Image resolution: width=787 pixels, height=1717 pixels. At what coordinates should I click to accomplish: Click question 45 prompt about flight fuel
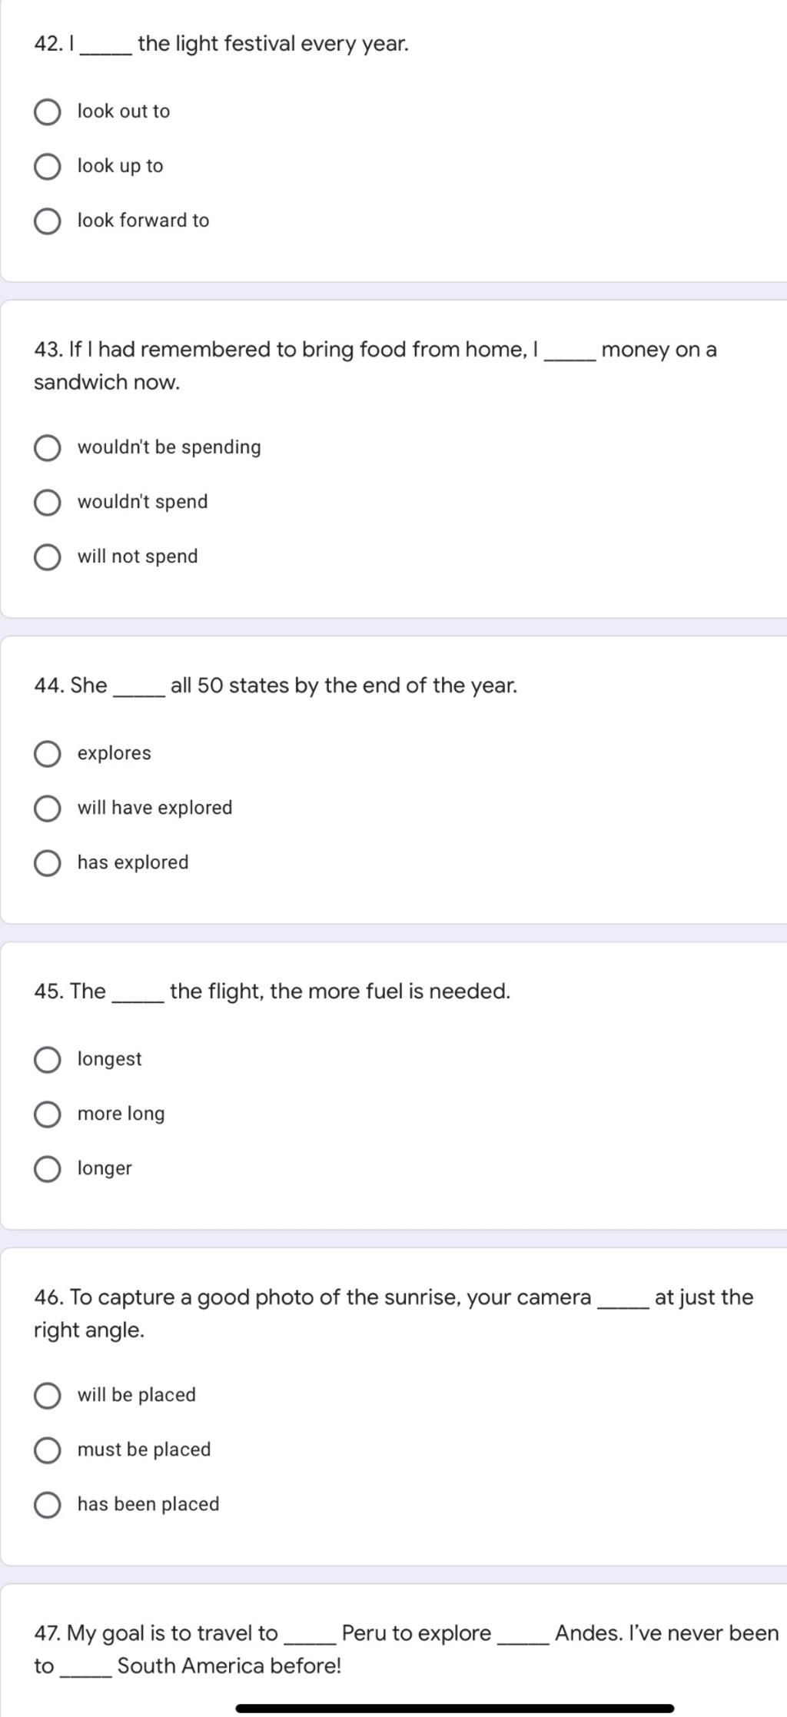[272, 991]
